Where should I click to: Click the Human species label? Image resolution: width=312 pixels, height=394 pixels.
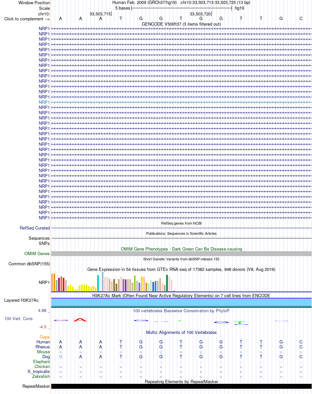point(43,342)
